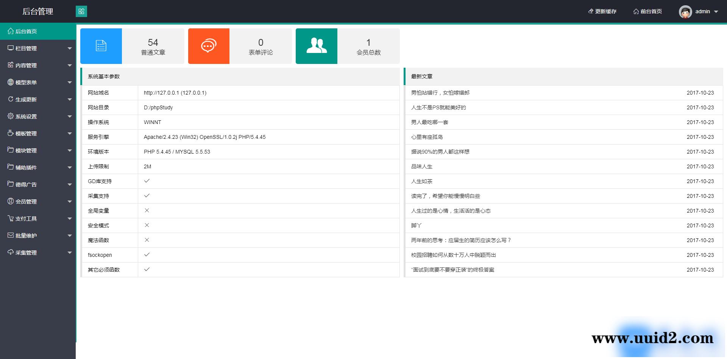Open 前台首页 from the top bar
Screen dimensions: 727x359
point(647,11)
